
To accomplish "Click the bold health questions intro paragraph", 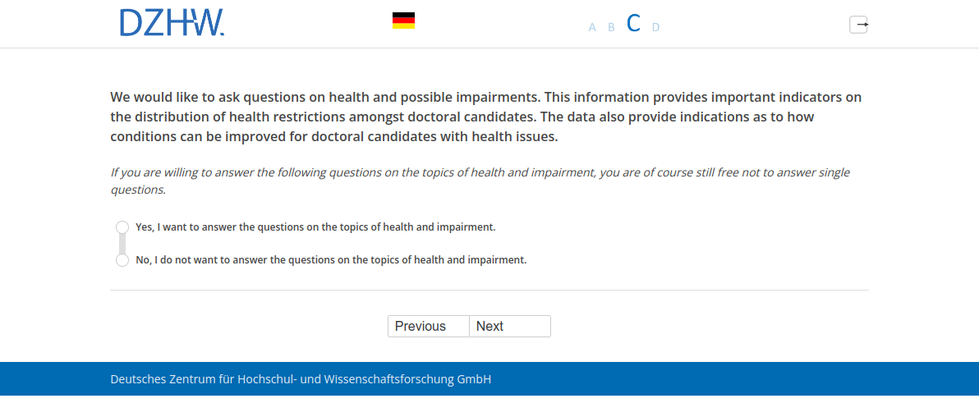I will click(x=486, y=117).
